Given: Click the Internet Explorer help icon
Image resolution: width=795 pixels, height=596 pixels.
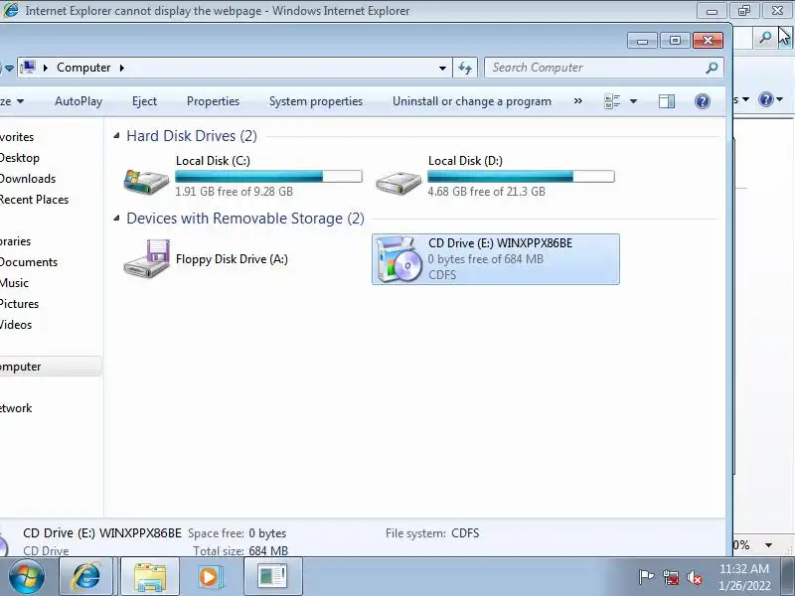Looking at the screenshot, I should (765, 99).
